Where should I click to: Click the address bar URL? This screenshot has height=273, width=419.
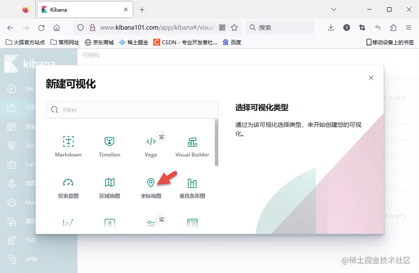point(157,28)
